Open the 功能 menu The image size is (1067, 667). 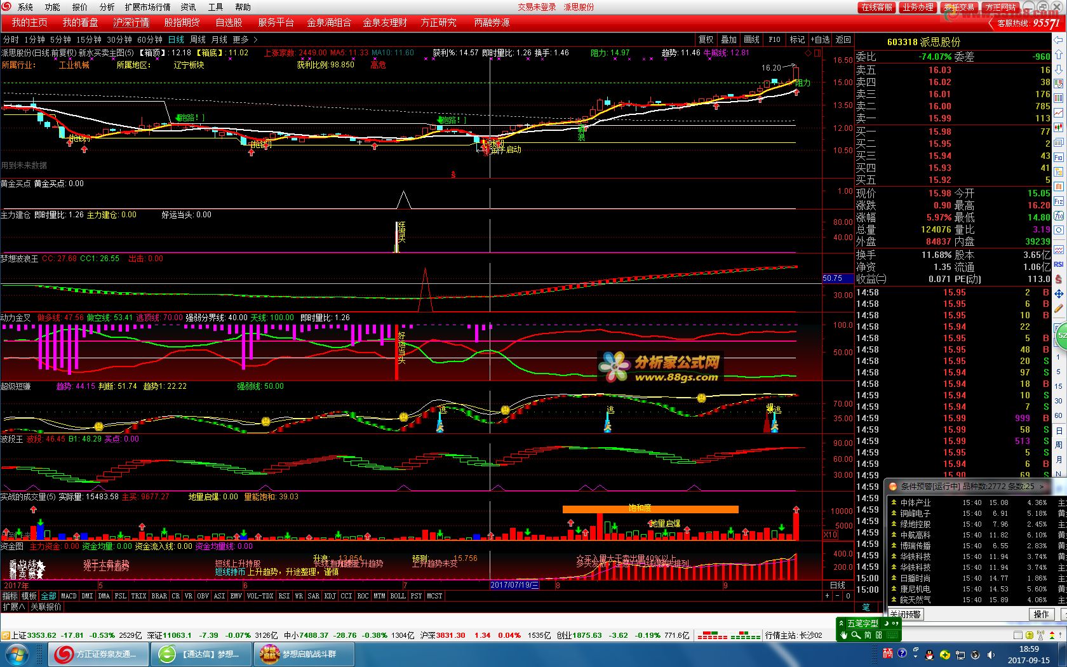click(53, 7)
